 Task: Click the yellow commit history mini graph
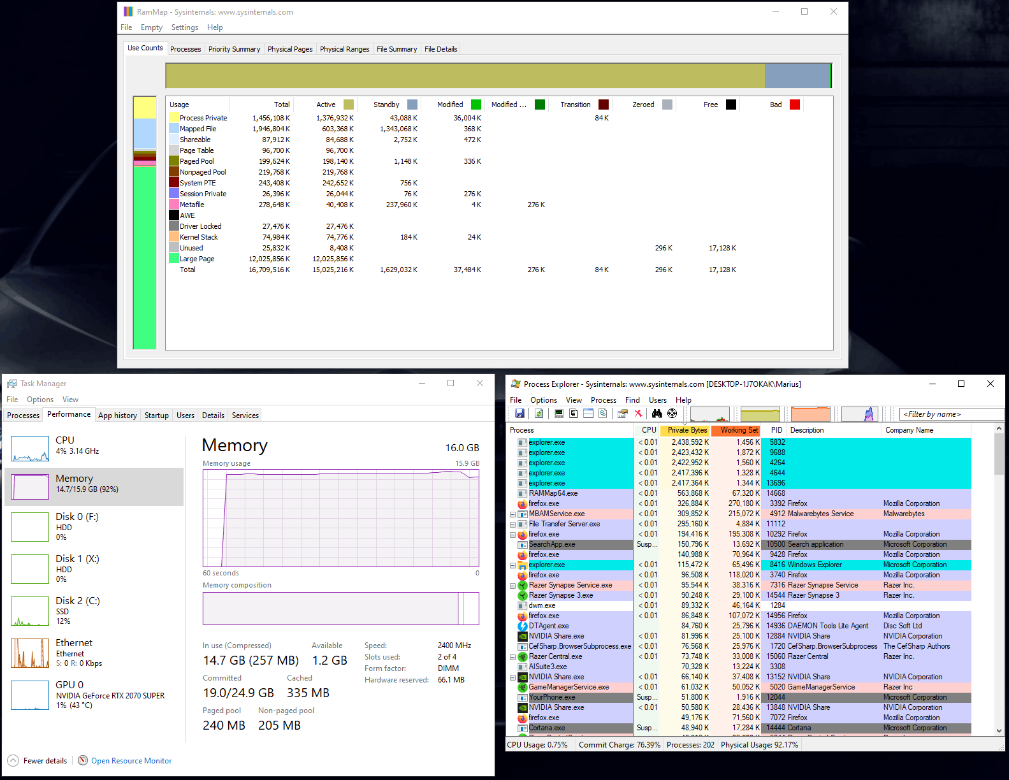[760, 414]
